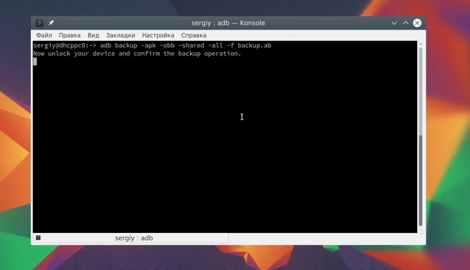This screenshot has height=270, width=470.
Task: Open the Вид menu
Action: click(93, 35)
